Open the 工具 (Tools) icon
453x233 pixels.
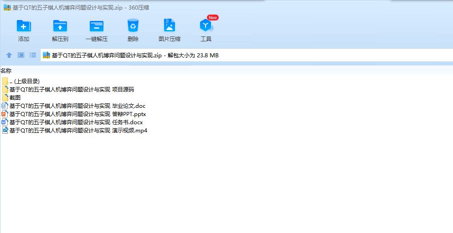pos(206,25)
